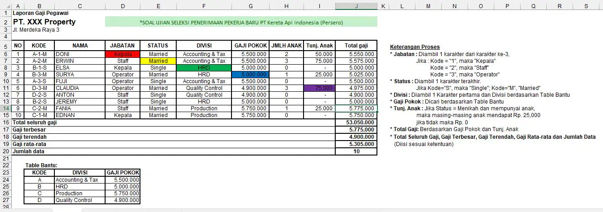Select the red Kepala cell in DONI's row
The image size is (603, 212).
[x=123, y=54]
